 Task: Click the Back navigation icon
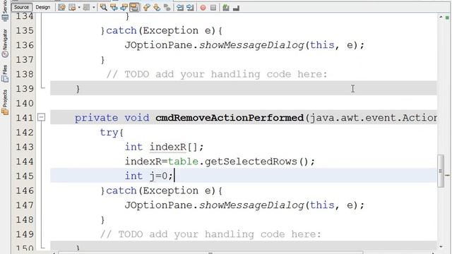point(72,8)
